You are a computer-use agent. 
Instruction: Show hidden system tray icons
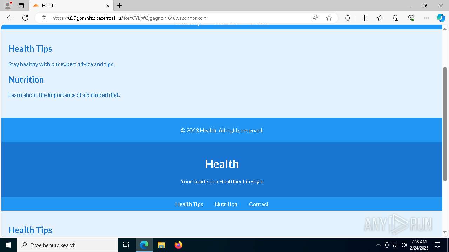378,245
